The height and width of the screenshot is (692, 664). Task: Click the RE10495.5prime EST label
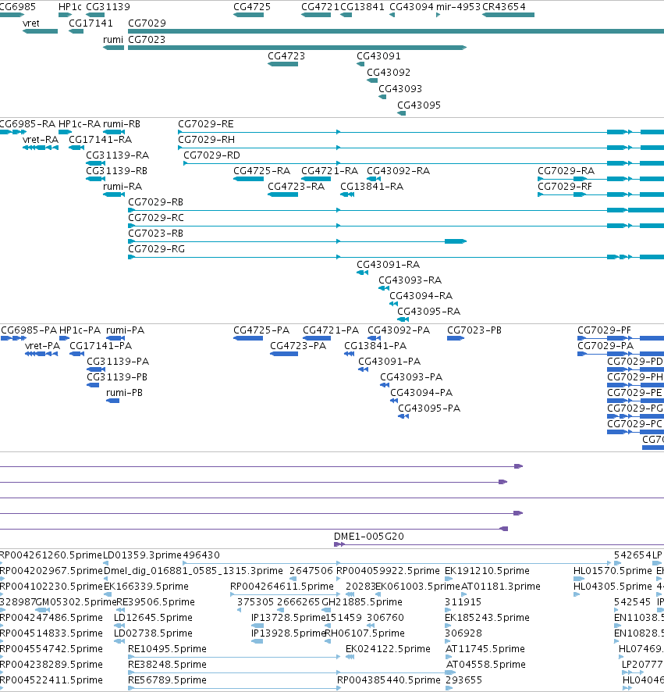click(167, 649)
